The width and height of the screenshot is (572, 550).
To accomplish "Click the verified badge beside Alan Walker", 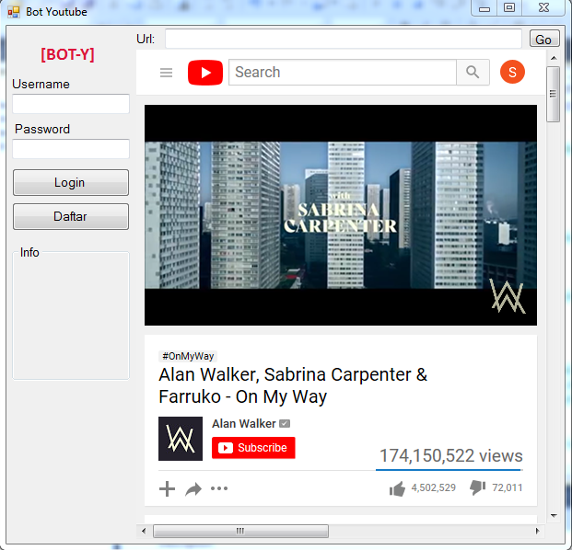I will point(285,424).
